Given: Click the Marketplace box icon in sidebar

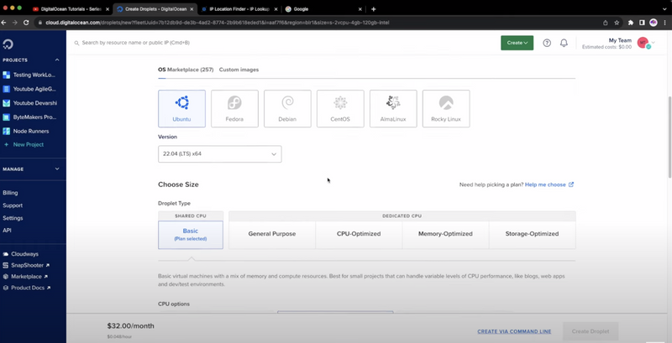Looking at the screenshot, I should click(6, 277).
